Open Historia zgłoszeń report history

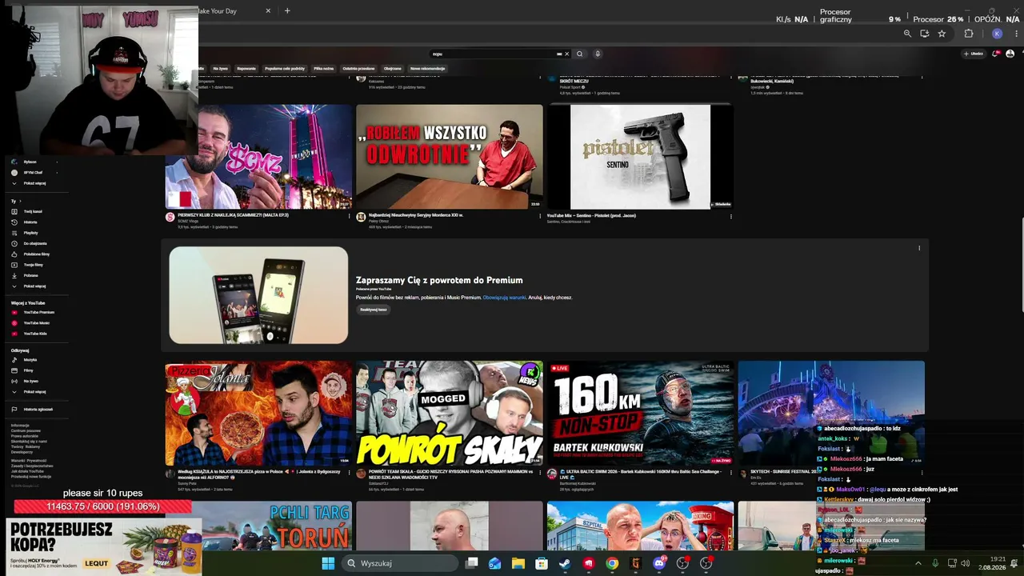click(x=38, y=409)
